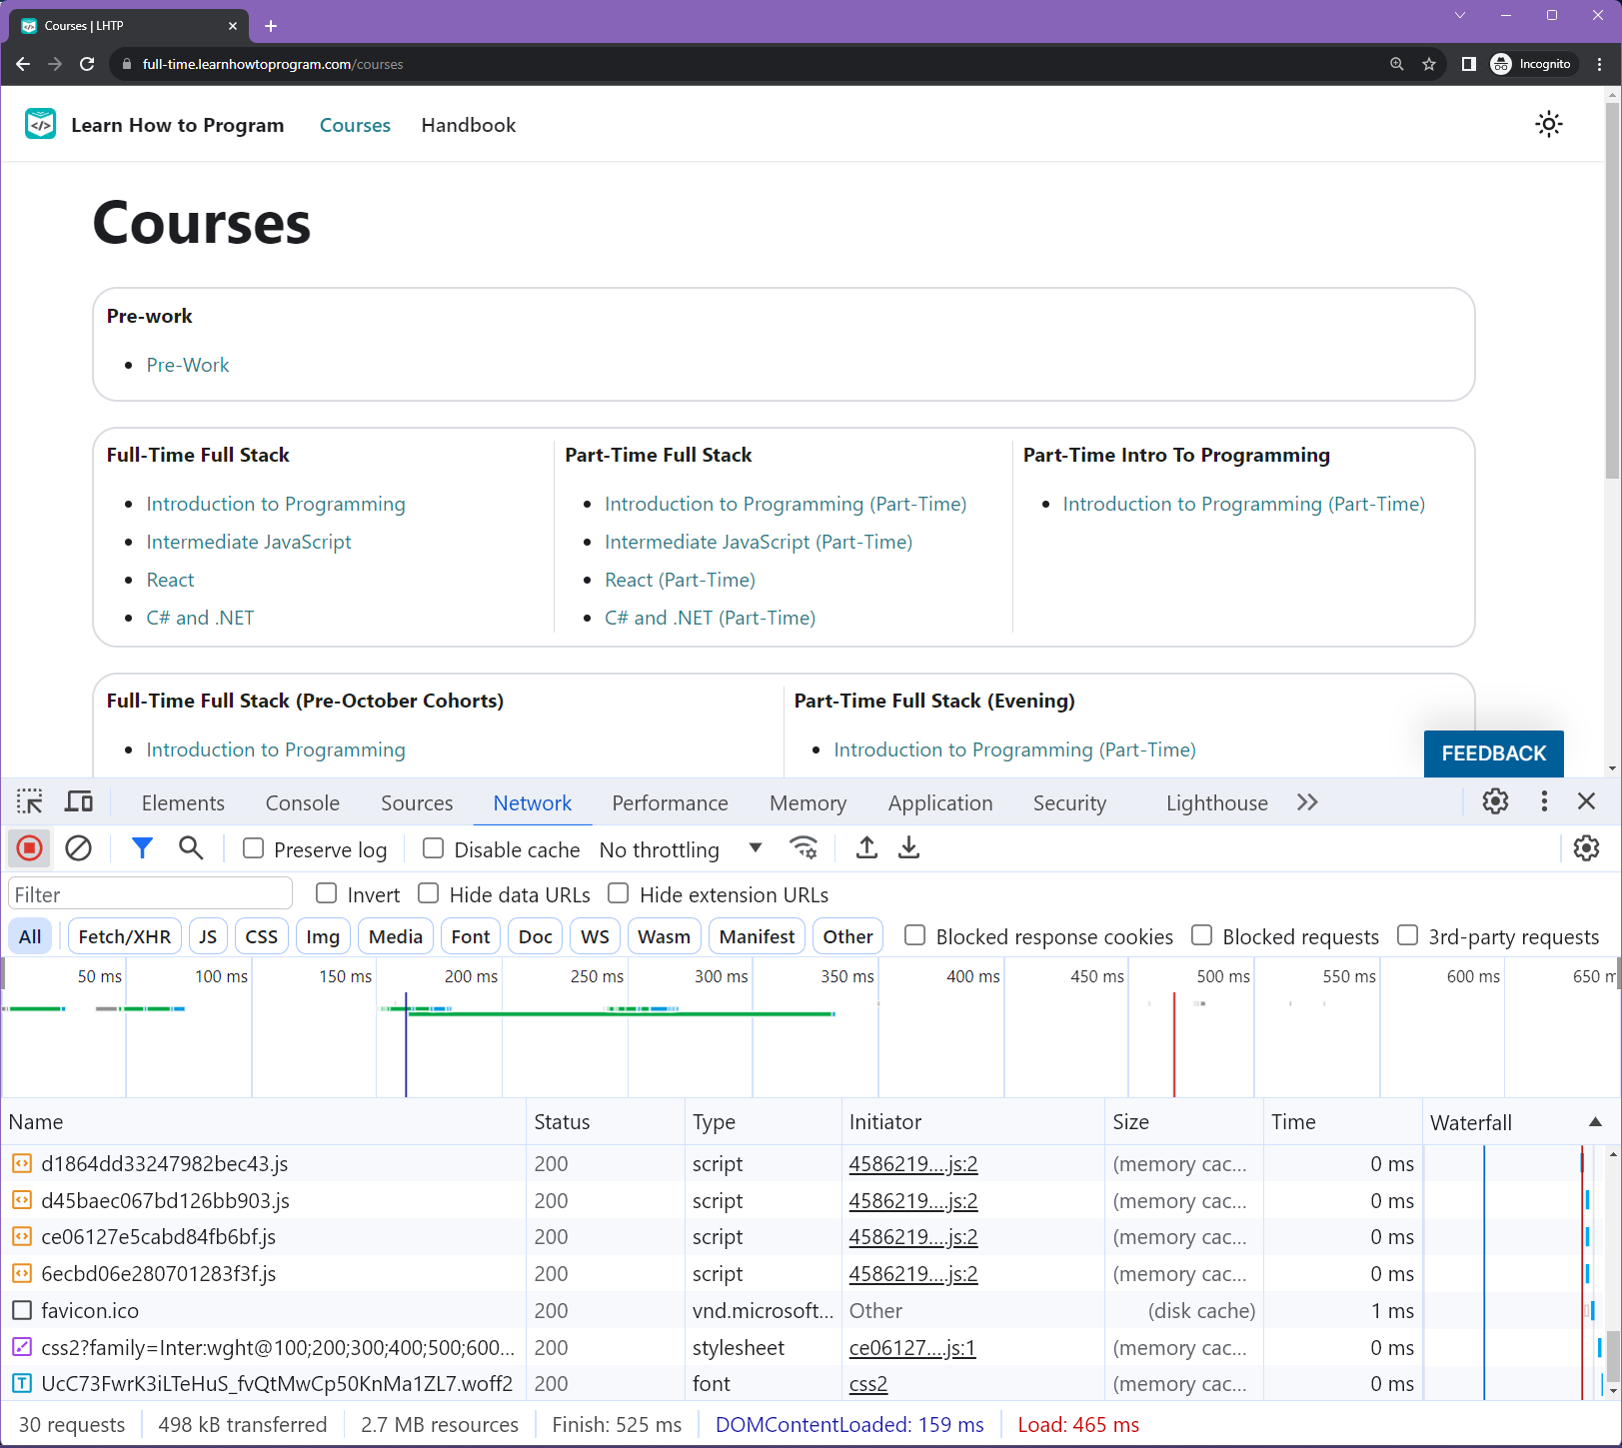The width and height of the screenshot is (1622, 1448).
Task: Open the No throttling dropdown
Action: [x=682, y=849]
